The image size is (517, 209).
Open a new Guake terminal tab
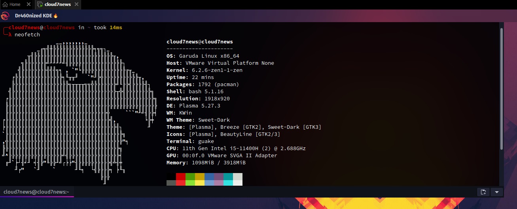(x=483, y=192)
